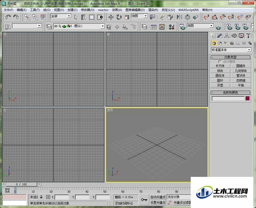This screenshot has height=208, width=256.
Task: Toggle the Window/Crossing selection mode
Action: [100, 17]
